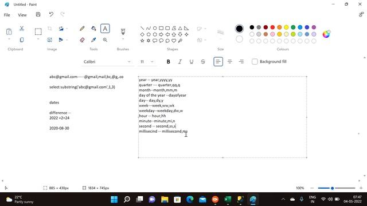Open the Calibri font family dropdown
Image resolution: width=367 pixels, height=206 pixels.
[107, 62]
